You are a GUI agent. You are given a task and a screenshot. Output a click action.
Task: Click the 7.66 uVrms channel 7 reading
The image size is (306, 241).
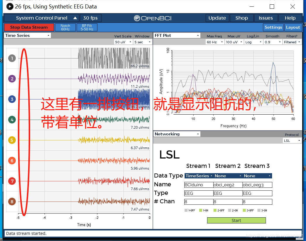click(140, 189)
